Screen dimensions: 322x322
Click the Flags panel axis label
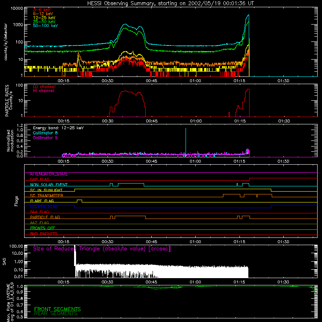point(17,201)
